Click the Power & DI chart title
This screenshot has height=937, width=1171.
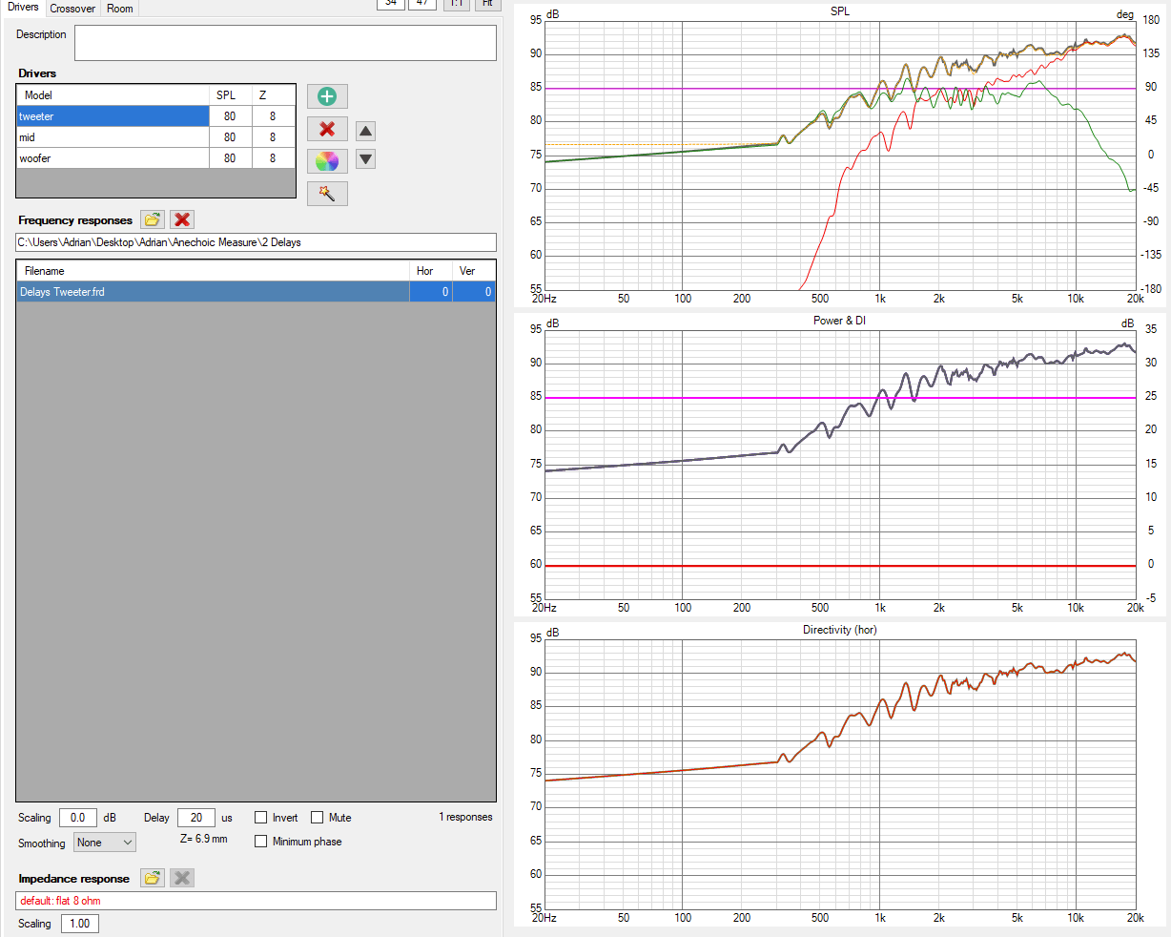[839, 321]
